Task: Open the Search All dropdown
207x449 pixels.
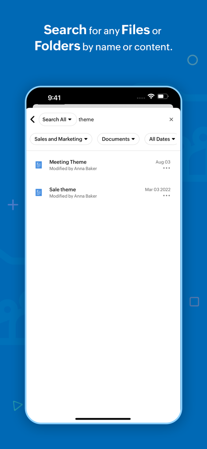Action: [57, 119]
